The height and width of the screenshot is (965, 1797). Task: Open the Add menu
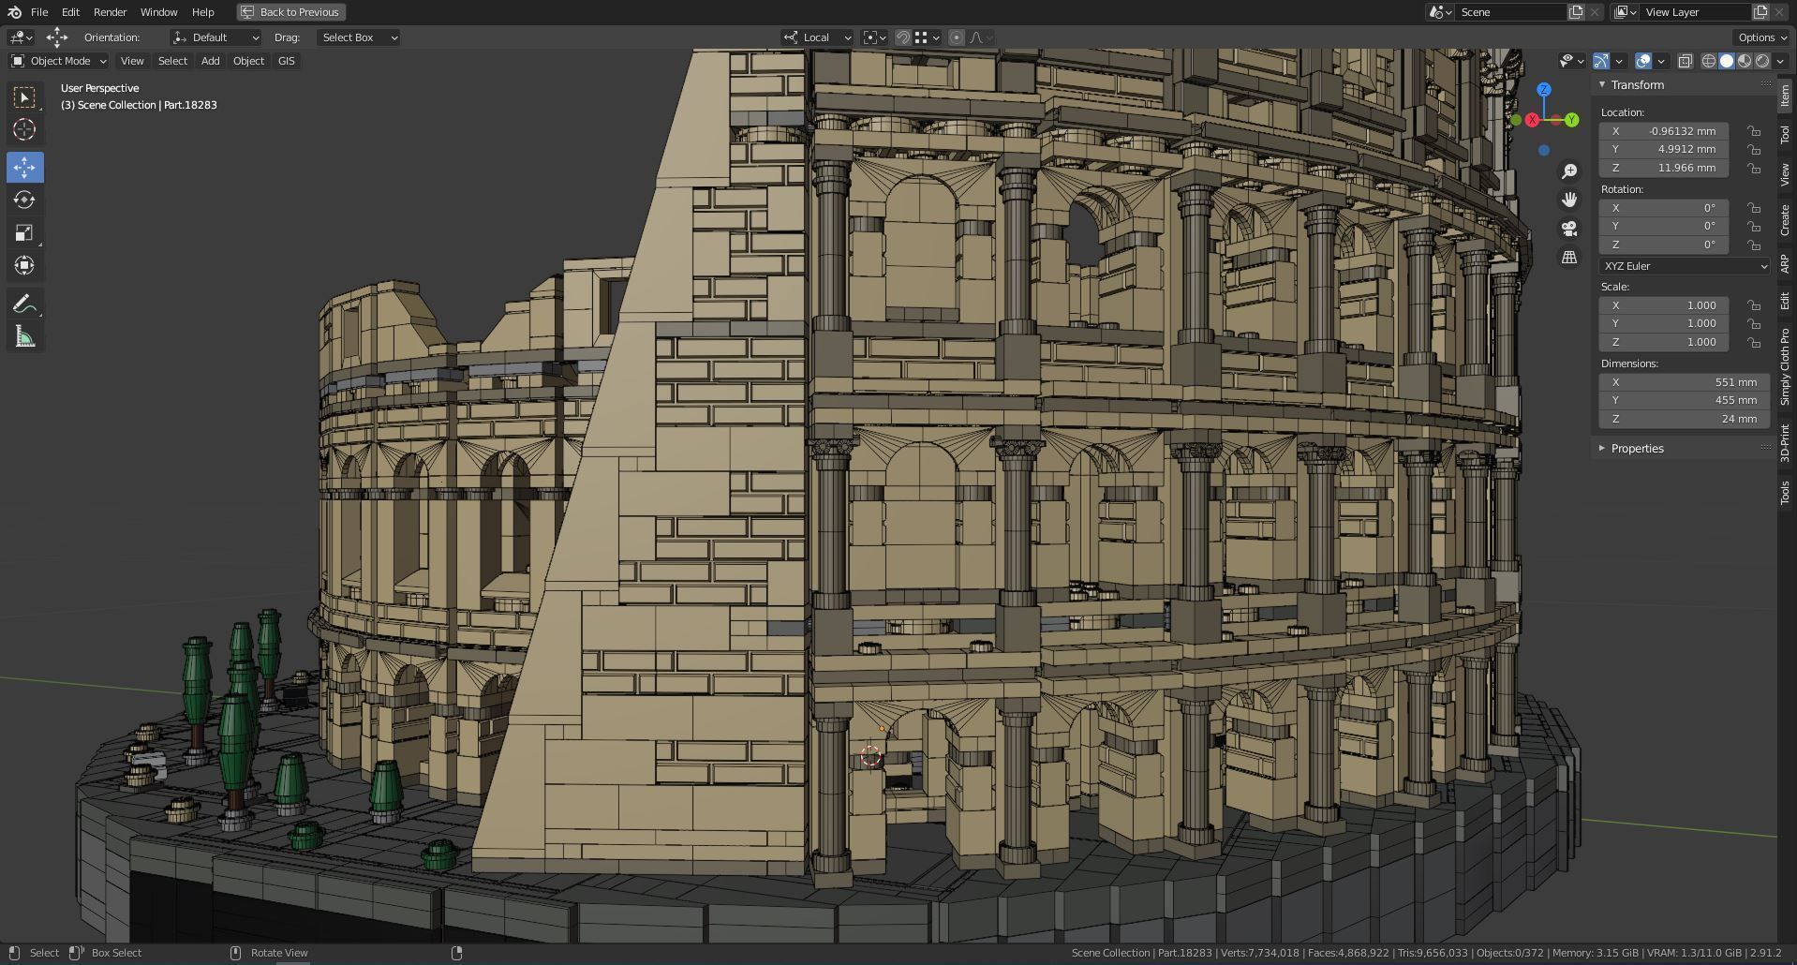[x=210, y=61]
